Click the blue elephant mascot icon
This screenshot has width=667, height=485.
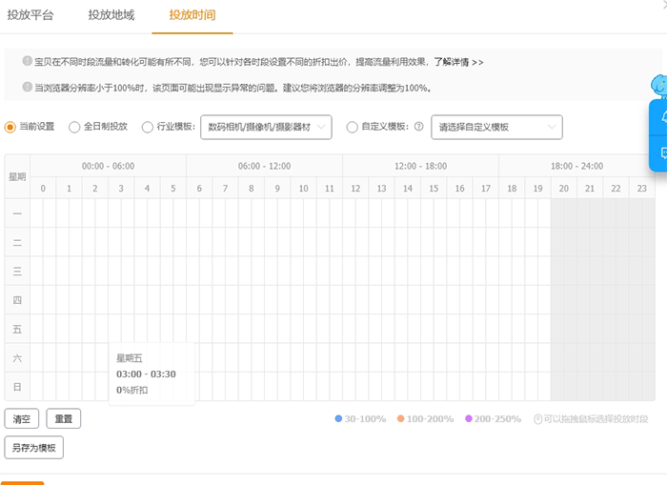pyautogui.click(x=658, y=87)
